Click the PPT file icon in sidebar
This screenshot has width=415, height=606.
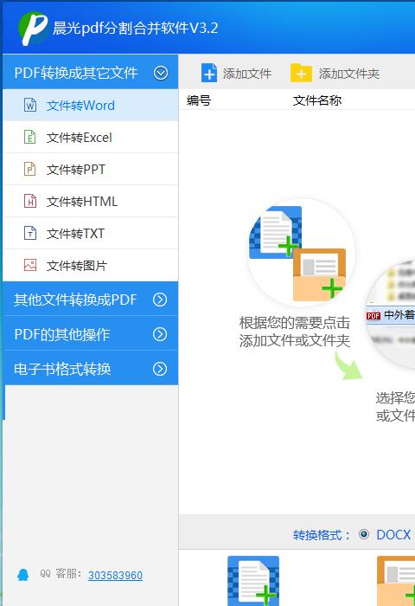coord(30,170)
